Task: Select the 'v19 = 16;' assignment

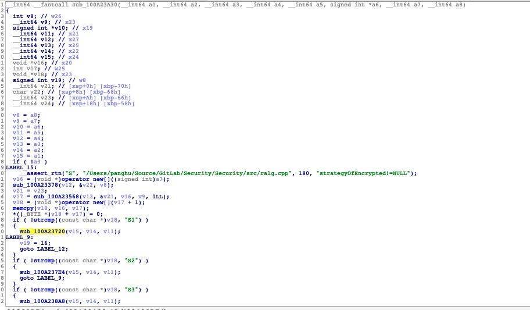Action: [x=35, y=243]
